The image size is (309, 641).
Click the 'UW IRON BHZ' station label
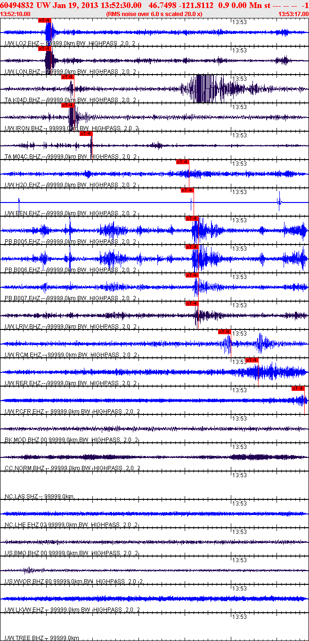pos(23,128)
